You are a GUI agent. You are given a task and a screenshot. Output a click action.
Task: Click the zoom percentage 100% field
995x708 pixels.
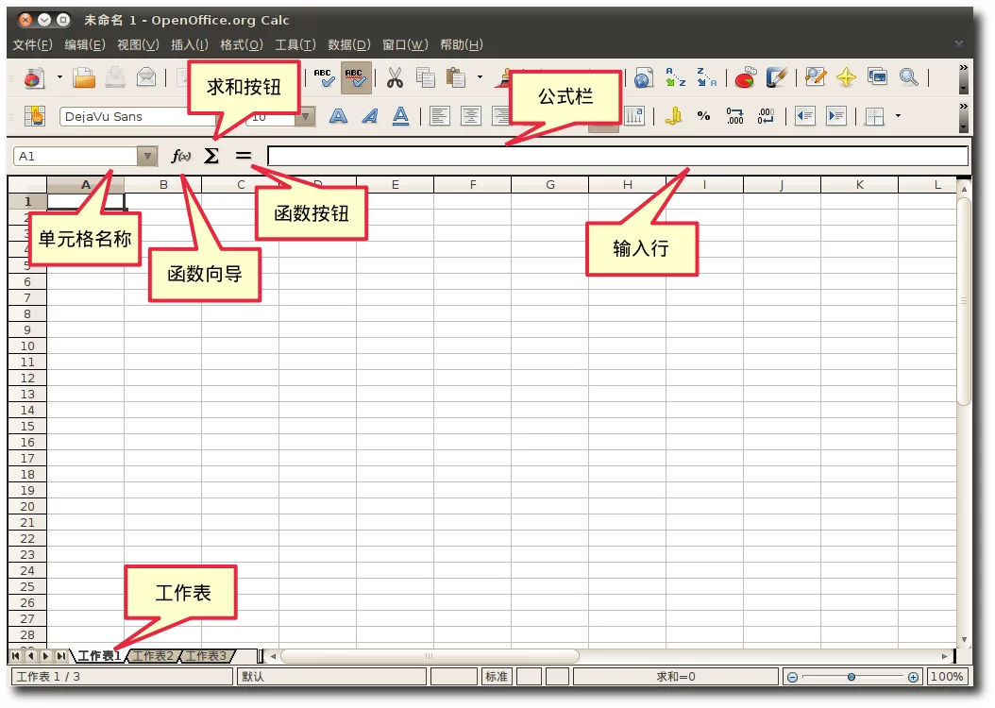[x=947, y=676]
